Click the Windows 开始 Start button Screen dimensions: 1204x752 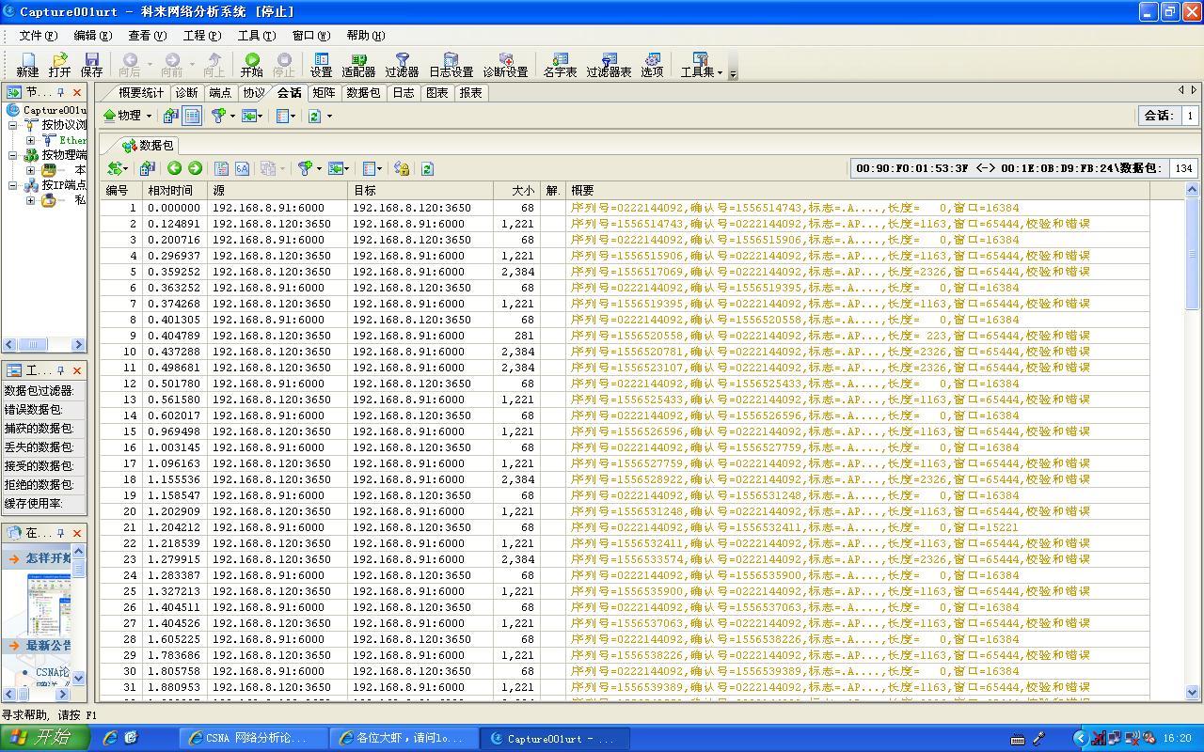(x=44, y=738)
